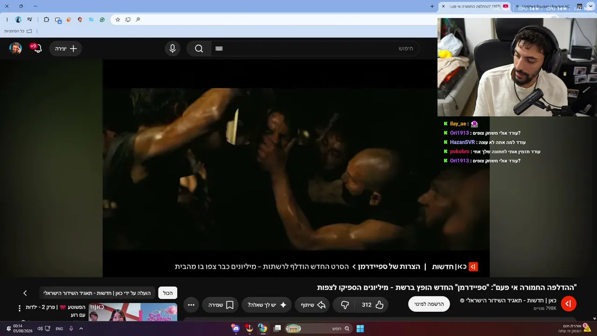Viewport: 597px width, 336px height.
Task: Open the Extensions puzzle-piece menu
Action: tap(46, 20)
